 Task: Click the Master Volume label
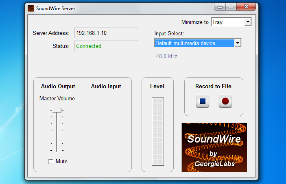[57, 98]
